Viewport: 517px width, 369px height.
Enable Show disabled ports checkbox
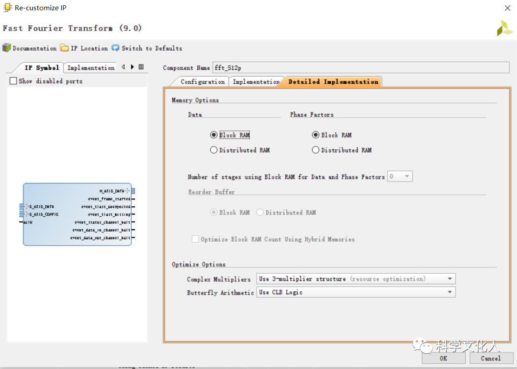coord(13,81)
